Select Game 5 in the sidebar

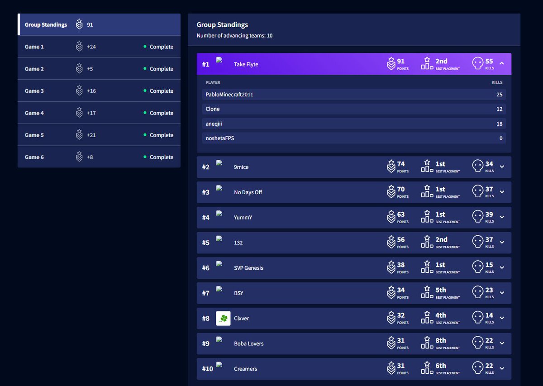coord(99,135)
